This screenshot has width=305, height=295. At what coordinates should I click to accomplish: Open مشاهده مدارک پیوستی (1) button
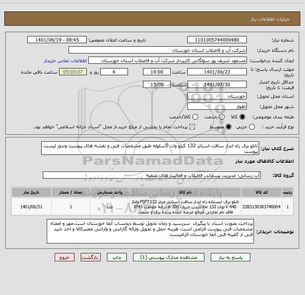(x=169, y=257)
